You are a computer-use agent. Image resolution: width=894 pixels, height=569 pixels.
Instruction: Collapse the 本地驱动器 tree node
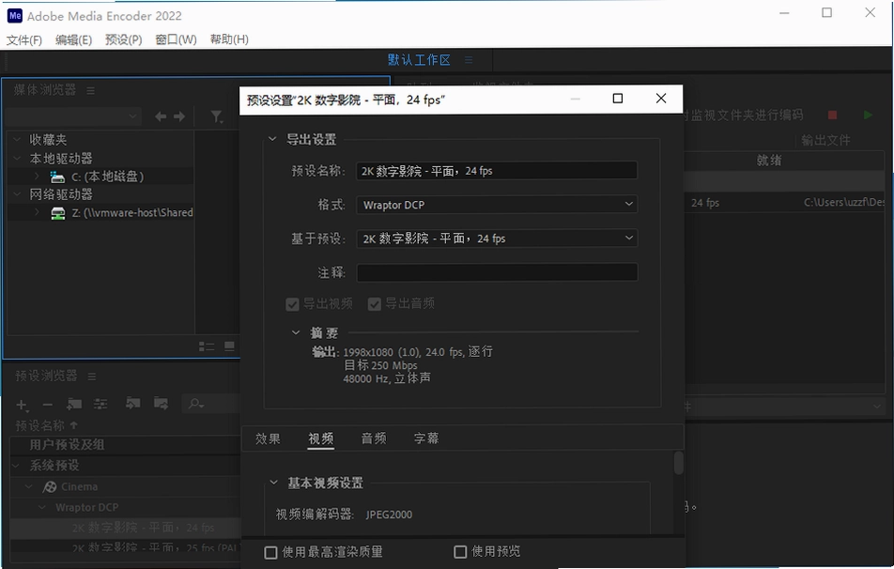17,158
